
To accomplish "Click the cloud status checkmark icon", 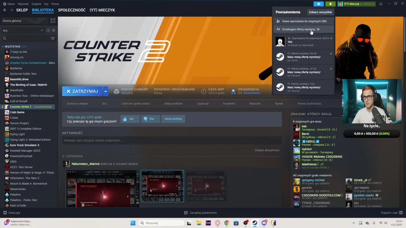I will [116, 91].
